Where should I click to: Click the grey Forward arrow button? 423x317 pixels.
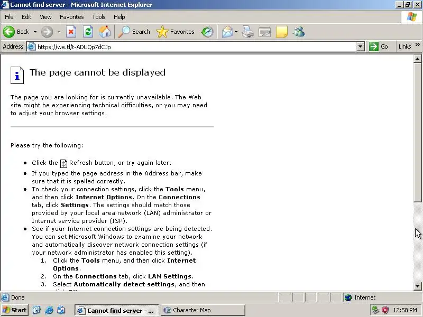(x=47, y=32)
